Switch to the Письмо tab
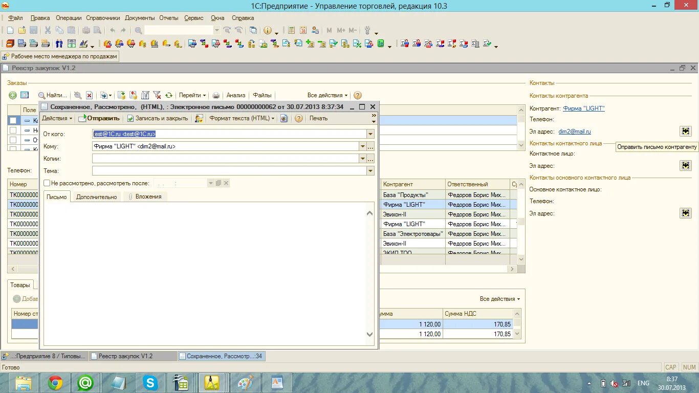 point(56,197)
